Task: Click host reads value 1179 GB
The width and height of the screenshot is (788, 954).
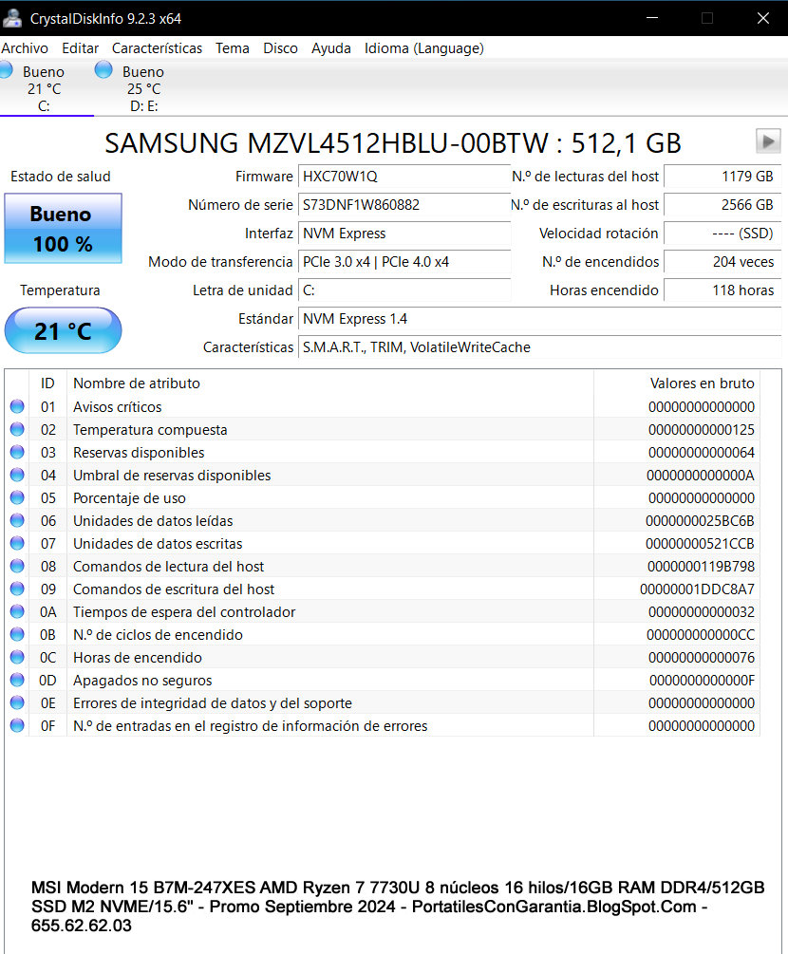Action: coord(722,177)
